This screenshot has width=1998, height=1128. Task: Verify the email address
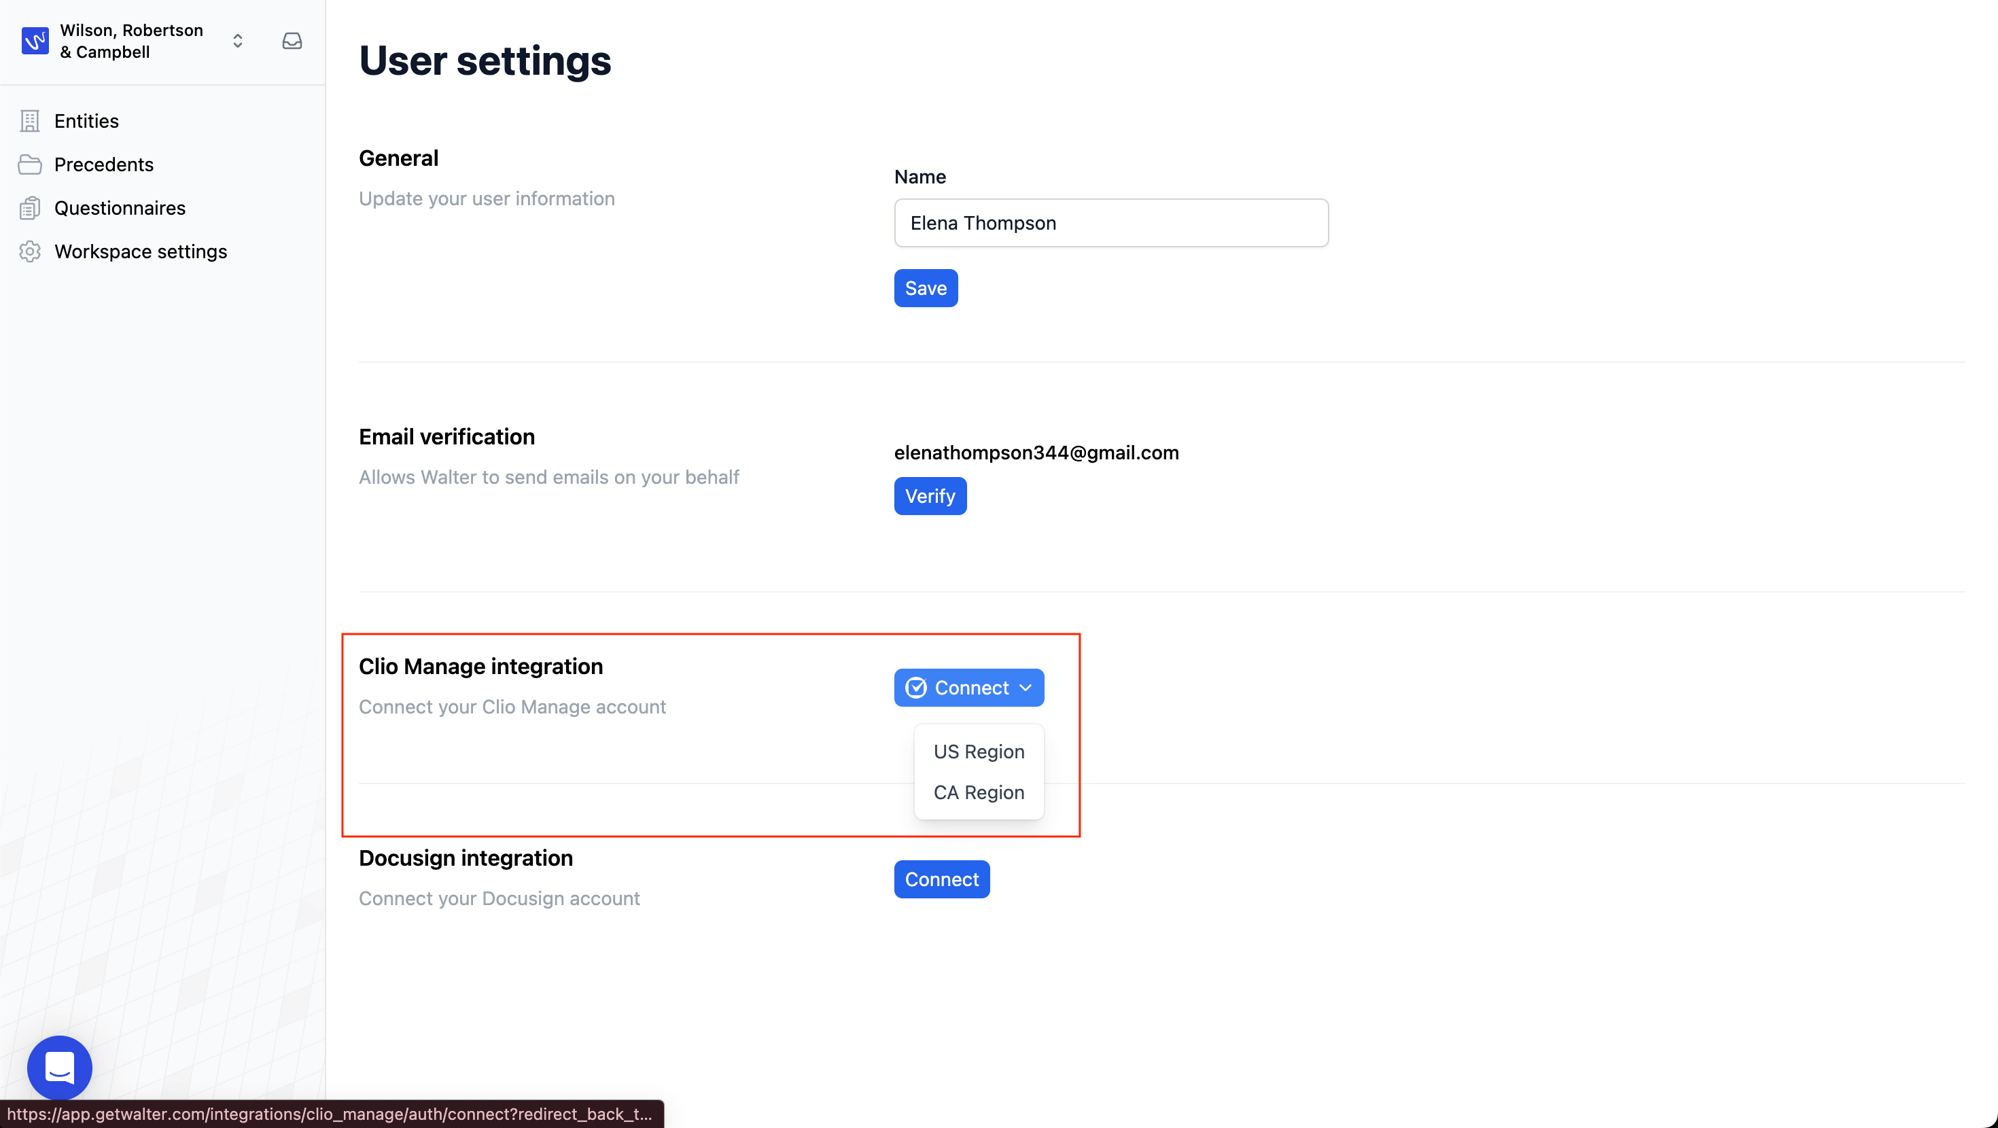click(x=930, y=496)
